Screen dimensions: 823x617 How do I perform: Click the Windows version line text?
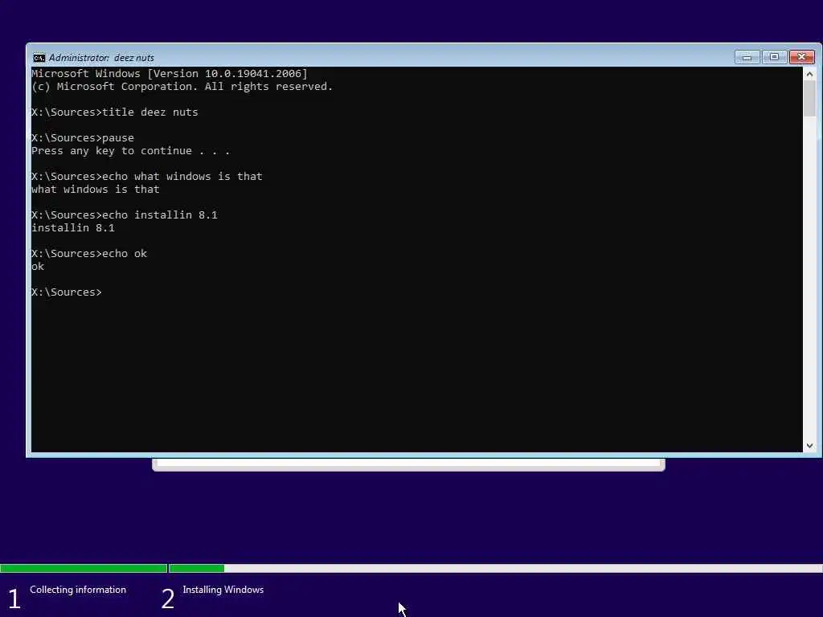click(x=169, y=73)
